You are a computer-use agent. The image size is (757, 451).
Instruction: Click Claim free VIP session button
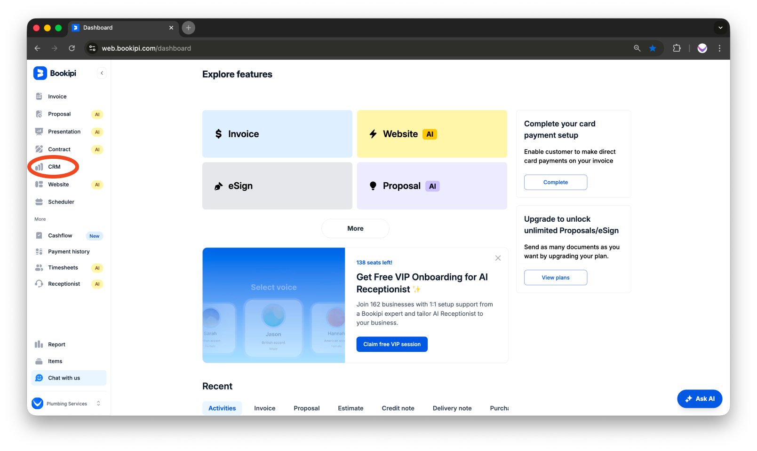(x=391, y=344)
